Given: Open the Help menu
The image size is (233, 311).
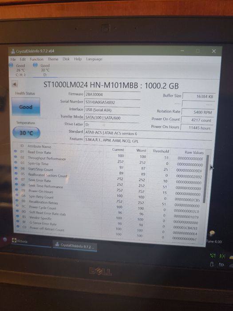Looking at the screenshot, I should pyautogui.click(x=78, y=59).
